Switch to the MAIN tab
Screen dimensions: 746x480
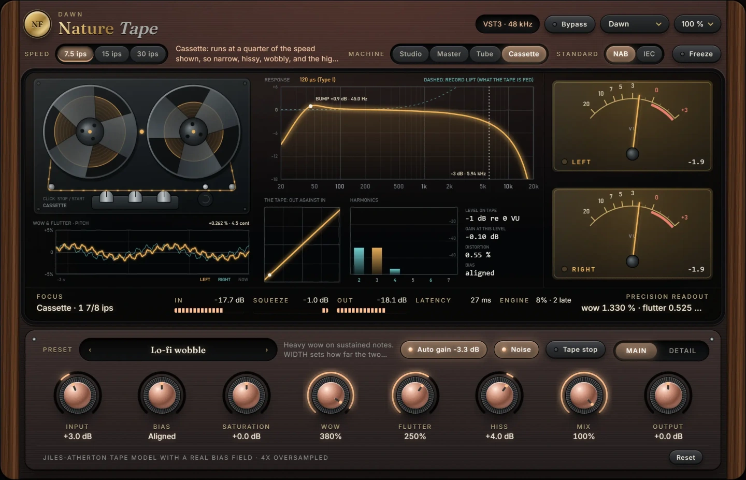pyautogui.click(x=636, y=351)
